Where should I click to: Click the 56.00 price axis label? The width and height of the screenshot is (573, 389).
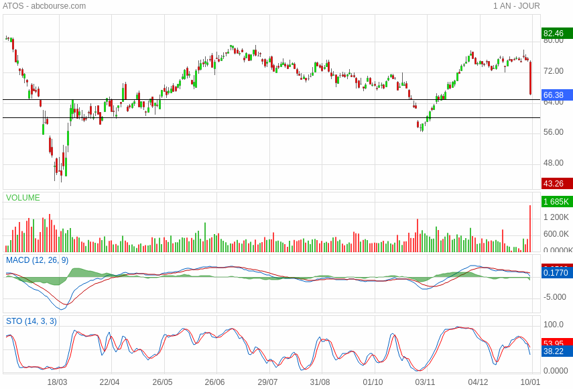(x=554, y=132)
